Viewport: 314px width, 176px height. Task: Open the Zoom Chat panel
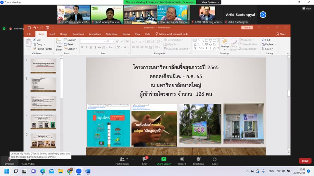(x=145, y=161)
